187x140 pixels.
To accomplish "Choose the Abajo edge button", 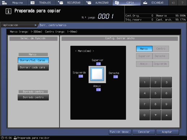I will [144, 64].
